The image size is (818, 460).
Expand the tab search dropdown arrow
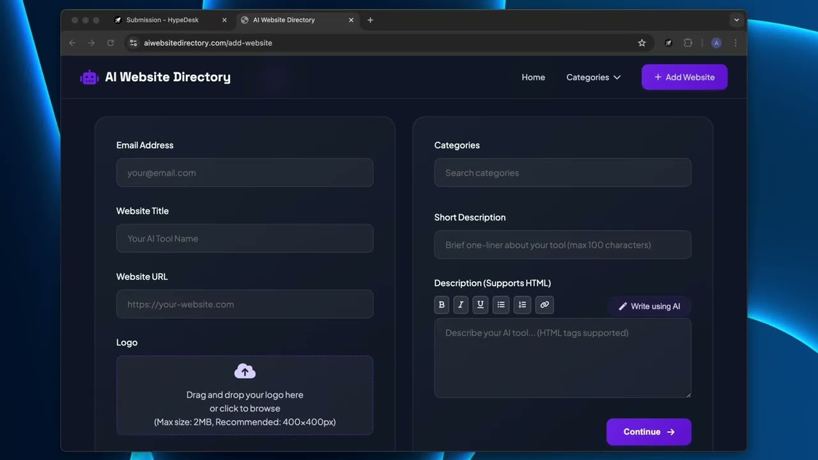click(x=736, y=20)
